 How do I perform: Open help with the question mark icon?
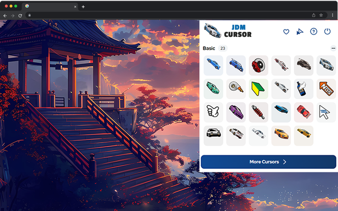coord(314,32)
